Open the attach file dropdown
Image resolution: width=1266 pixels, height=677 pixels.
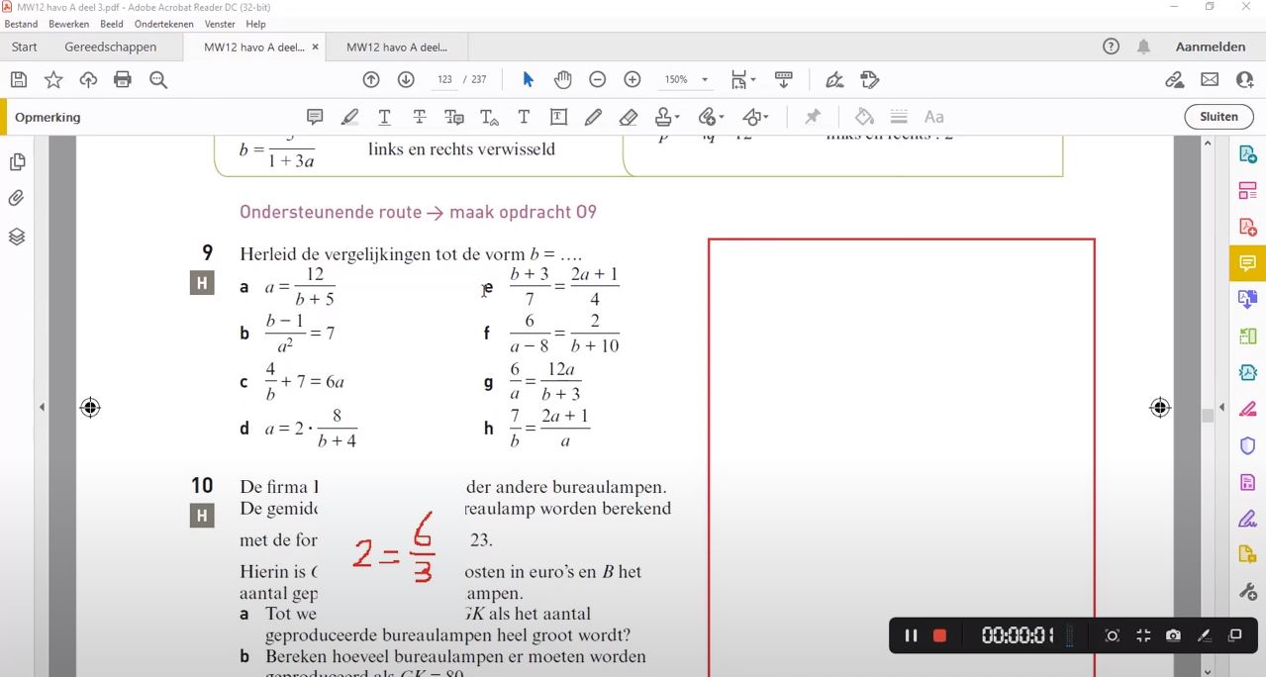(x=711, y=117)
